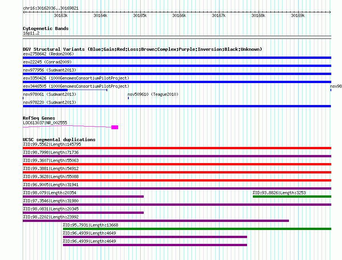The width and height of the screenshot is (342, 260).
Task: Click the 30165k ruler tick label
Action: click(x=140, y=15)
